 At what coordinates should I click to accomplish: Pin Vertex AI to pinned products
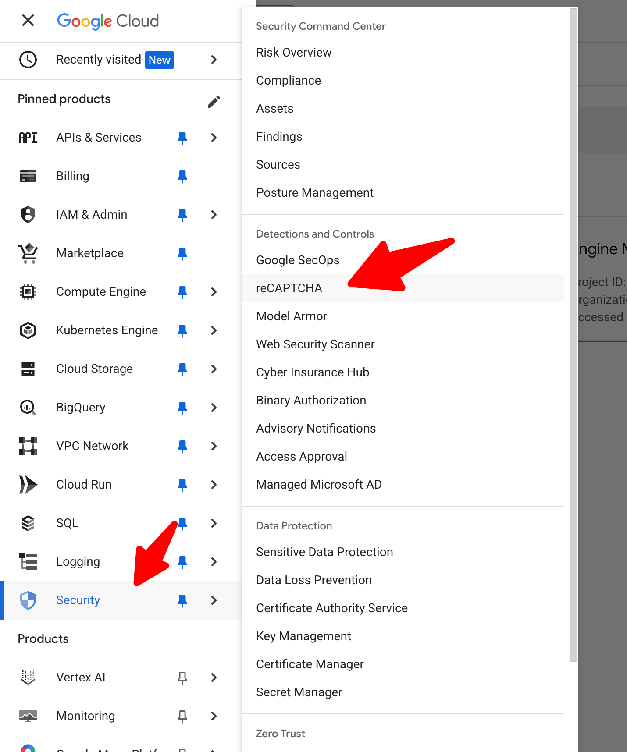[x=182, y=678]
